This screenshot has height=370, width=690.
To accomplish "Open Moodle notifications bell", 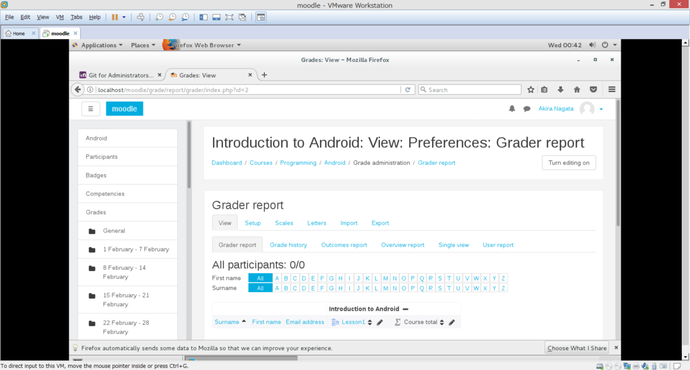I will coord(512,108).
